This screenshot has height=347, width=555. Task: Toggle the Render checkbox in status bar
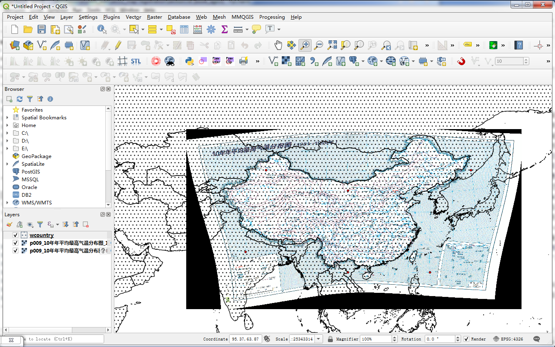(466, 339)
